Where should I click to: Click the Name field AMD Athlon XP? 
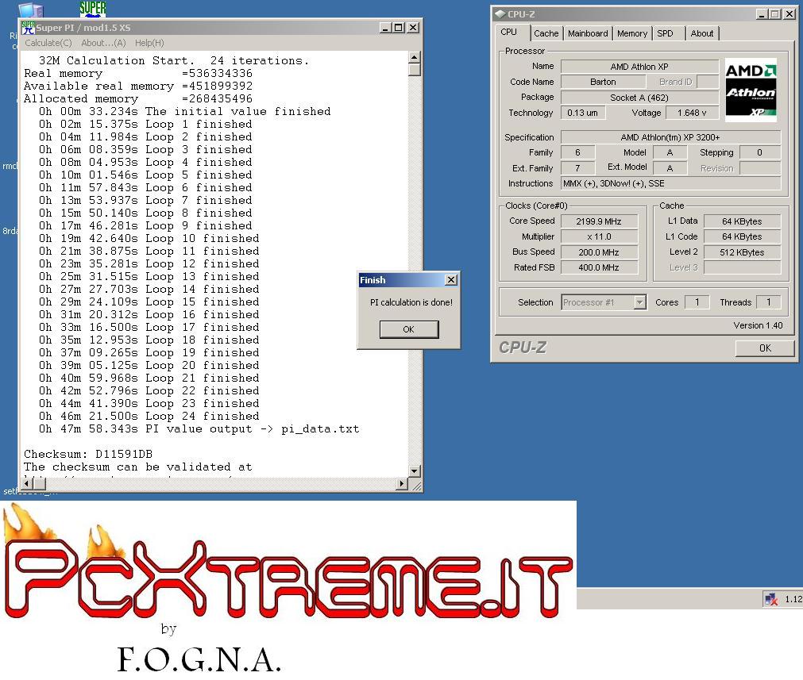point(639,67)
